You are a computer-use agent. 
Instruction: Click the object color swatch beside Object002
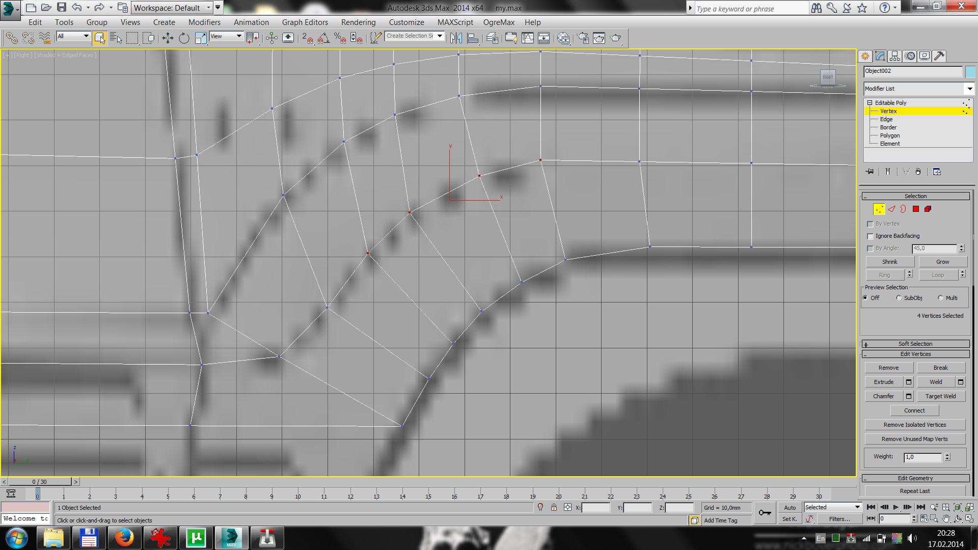[x=970, y=71]
